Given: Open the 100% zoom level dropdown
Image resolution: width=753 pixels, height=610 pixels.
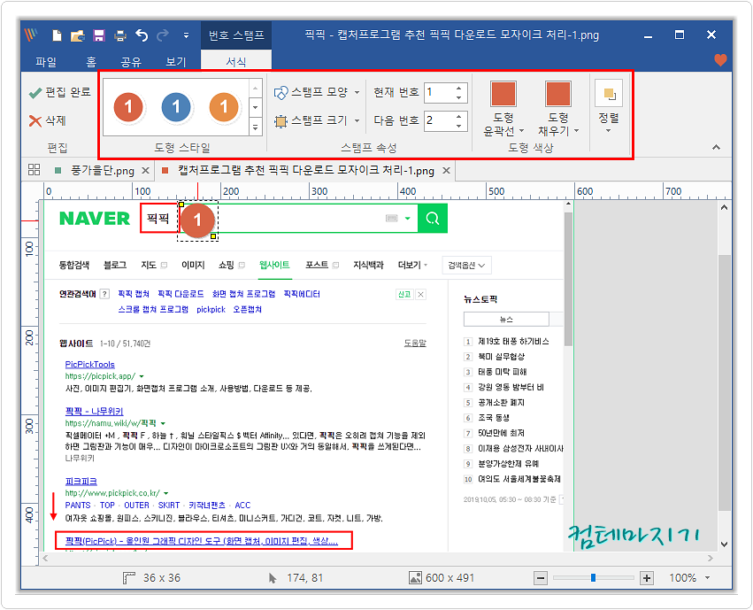Looking at the screenshot, I should [x=707, y=578].
